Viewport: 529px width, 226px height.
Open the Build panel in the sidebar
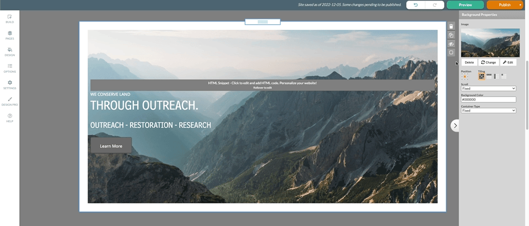click(x=9, y=18)
